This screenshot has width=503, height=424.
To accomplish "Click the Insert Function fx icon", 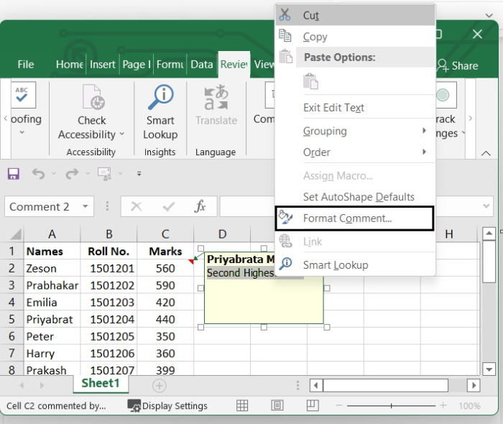I will (x=200, y=207).
